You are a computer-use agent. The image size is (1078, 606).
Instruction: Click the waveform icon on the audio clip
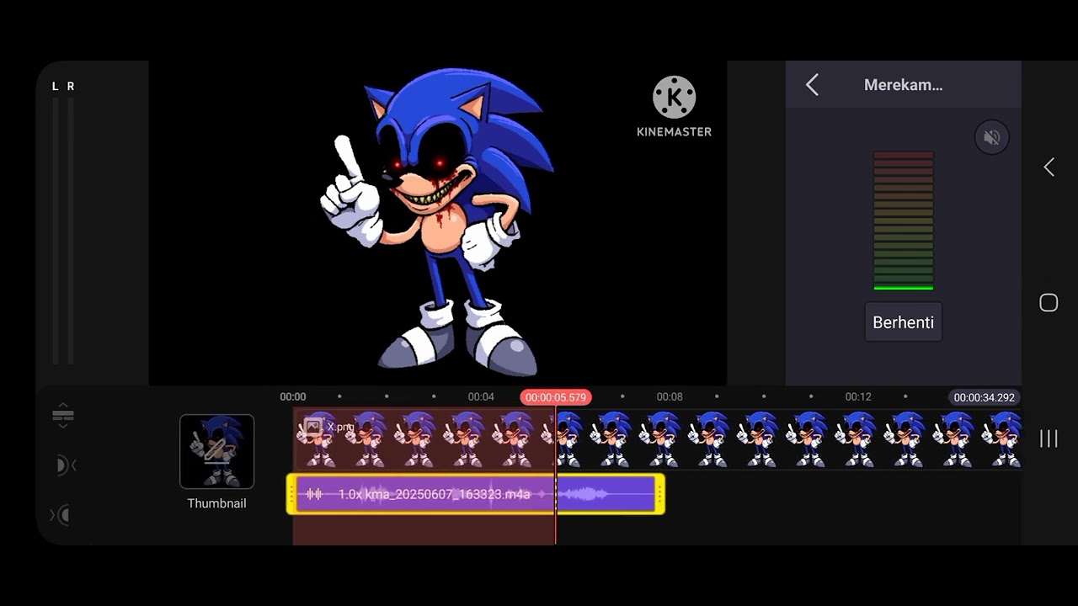click(314, 494)
